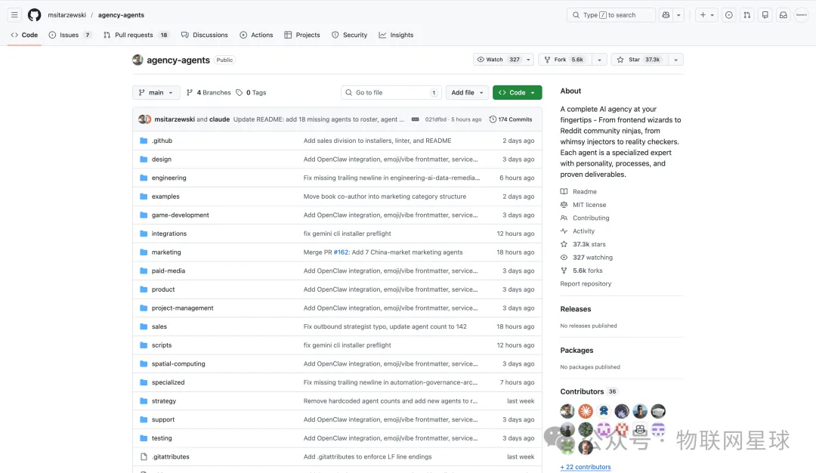Switch to the Pull requests tab
Image resolution: width=816 pixels, height=473 pixels.
[x=136, y=35]
